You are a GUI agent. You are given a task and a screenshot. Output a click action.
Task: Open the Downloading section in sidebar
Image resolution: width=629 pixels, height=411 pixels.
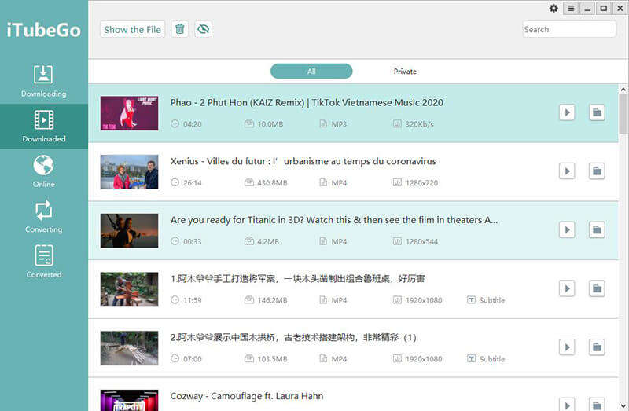[44, 82]
